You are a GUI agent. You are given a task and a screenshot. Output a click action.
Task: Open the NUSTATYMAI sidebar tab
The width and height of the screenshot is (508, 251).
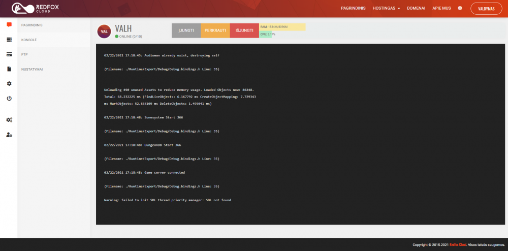[54, 69]
